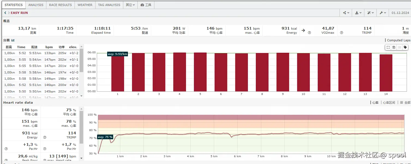
Task: Click help icon beside Pa:Hr value
Action: [6, 149]
